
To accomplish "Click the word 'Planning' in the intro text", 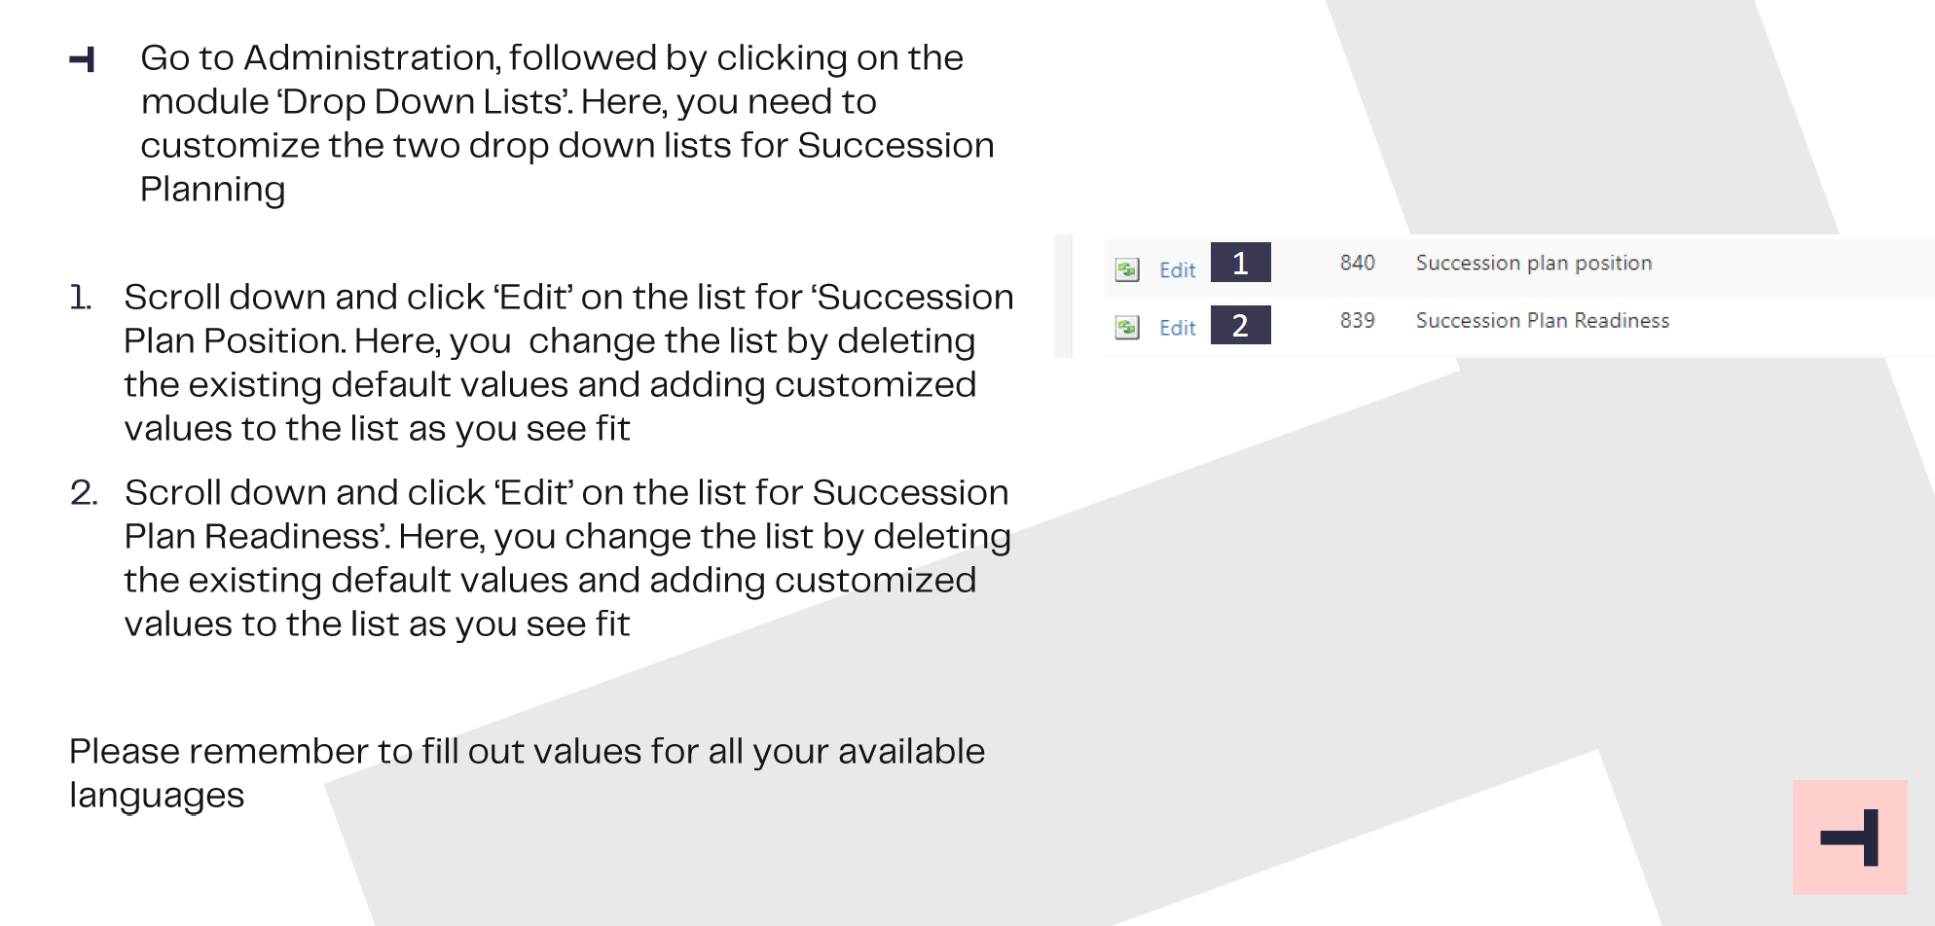I will click(213, 190).
